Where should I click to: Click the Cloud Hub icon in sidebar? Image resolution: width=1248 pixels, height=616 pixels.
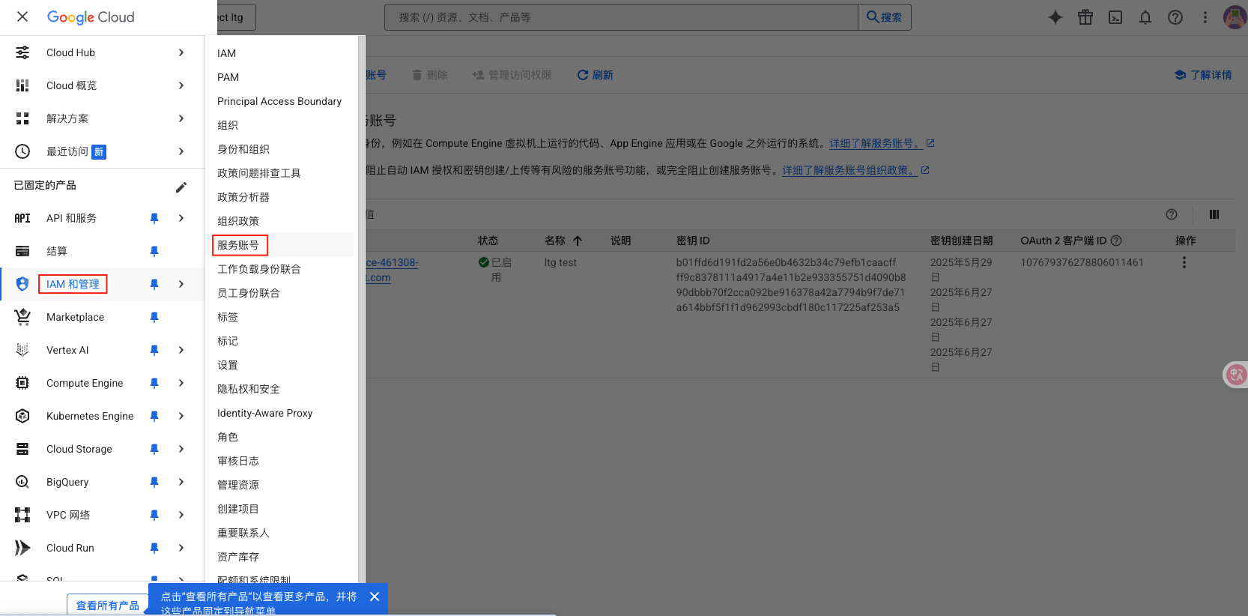[x=22, y=52]
